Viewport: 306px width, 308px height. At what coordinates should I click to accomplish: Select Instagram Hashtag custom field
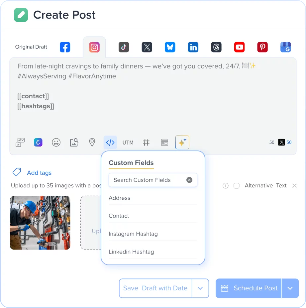point(133,234)
